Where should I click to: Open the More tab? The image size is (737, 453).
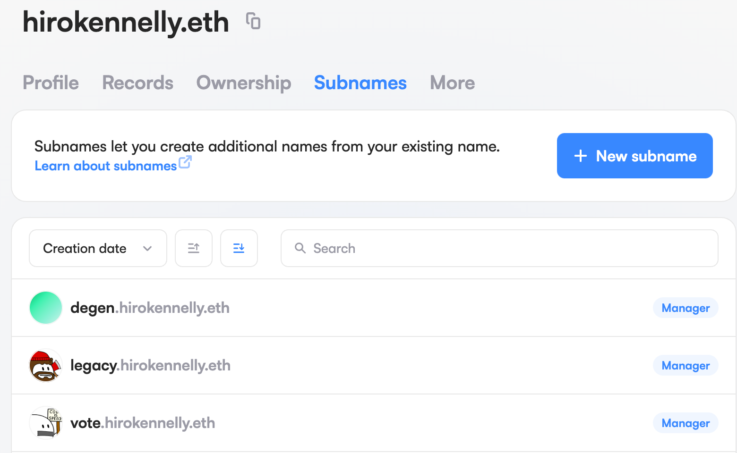click(x=452, y=83)
